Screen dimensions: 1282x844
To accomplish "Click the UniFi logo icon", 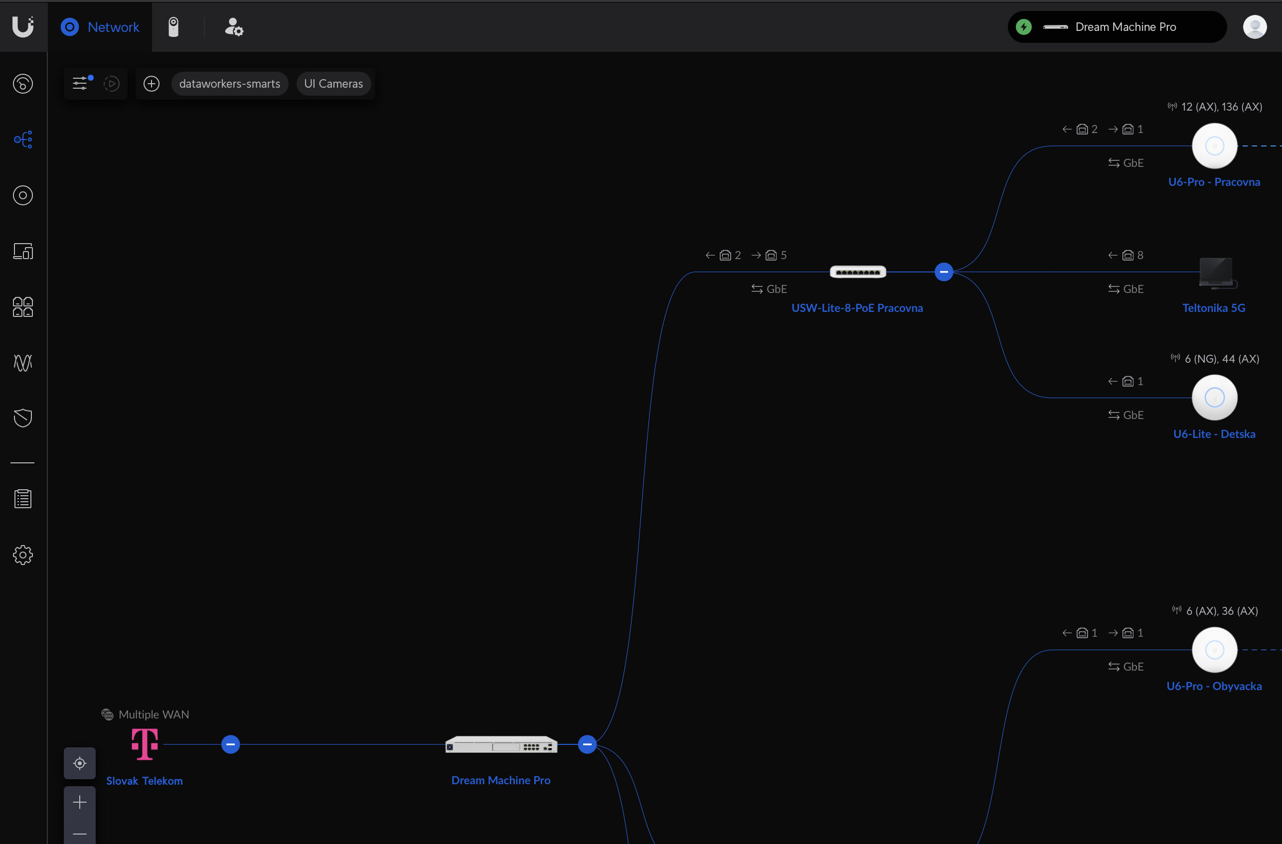I will click(23, 26).
